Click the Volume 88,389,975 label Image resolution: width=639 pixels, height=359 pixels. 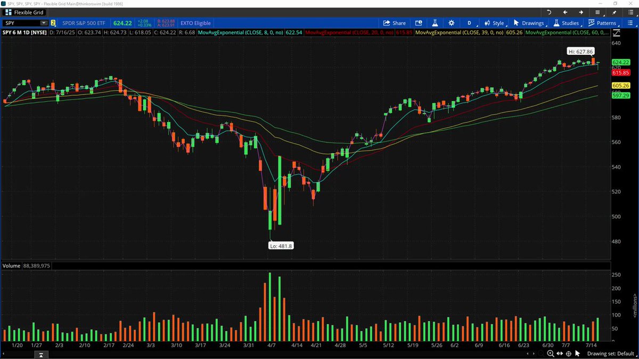coord(27,265)
